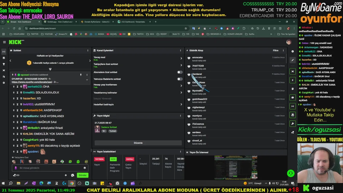
Task: Open the pinned message three-dot options
Action: click(x=87, y=75)
